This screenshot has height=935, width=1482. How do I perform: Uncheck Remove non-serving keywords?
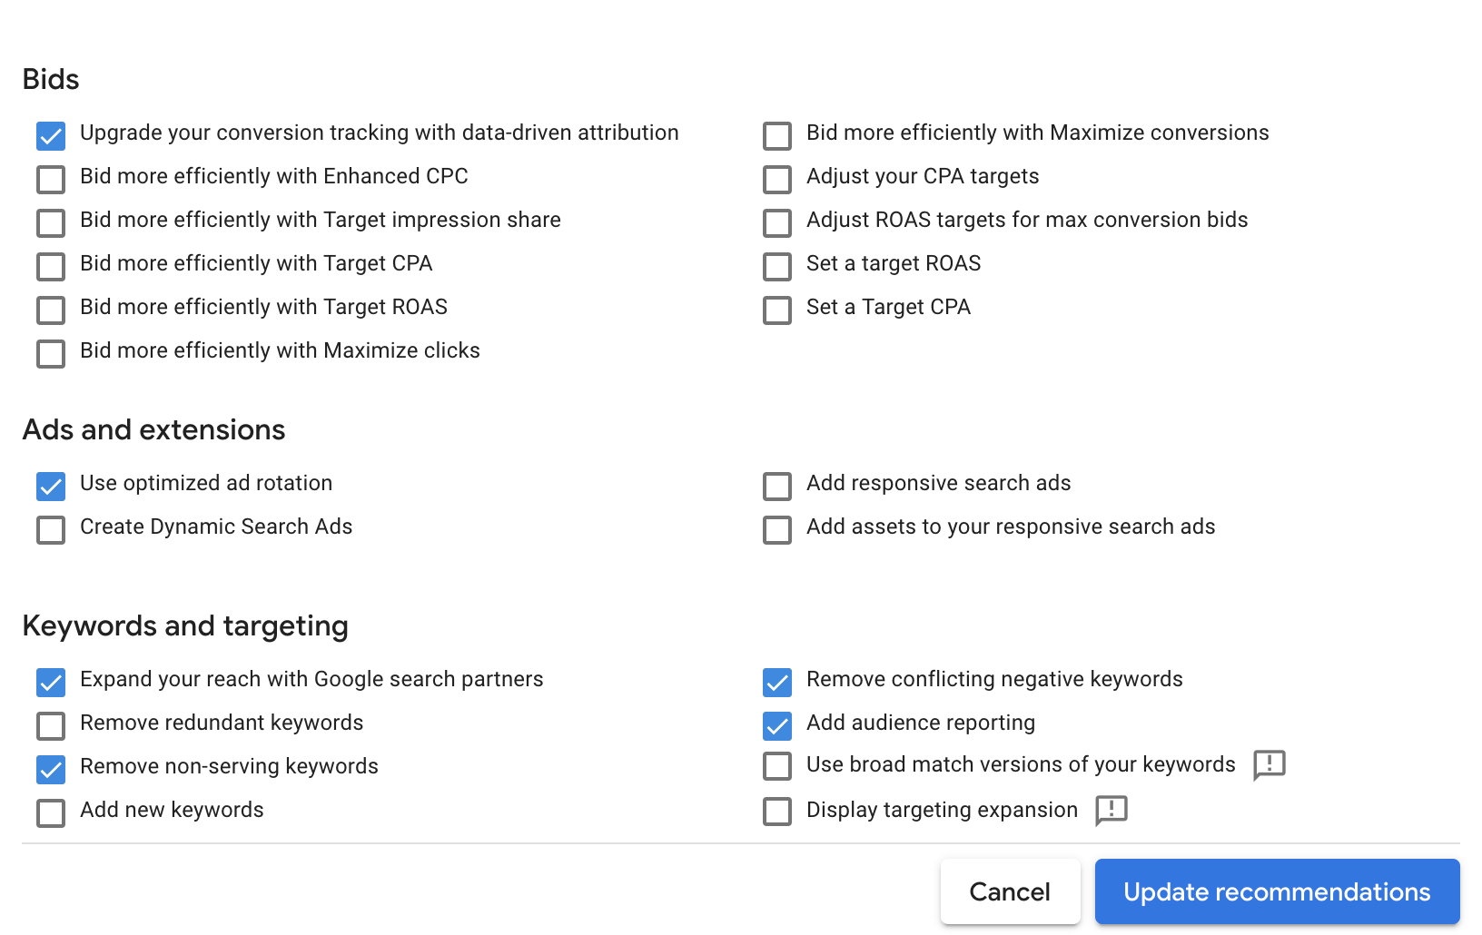(x=51, y=770)
